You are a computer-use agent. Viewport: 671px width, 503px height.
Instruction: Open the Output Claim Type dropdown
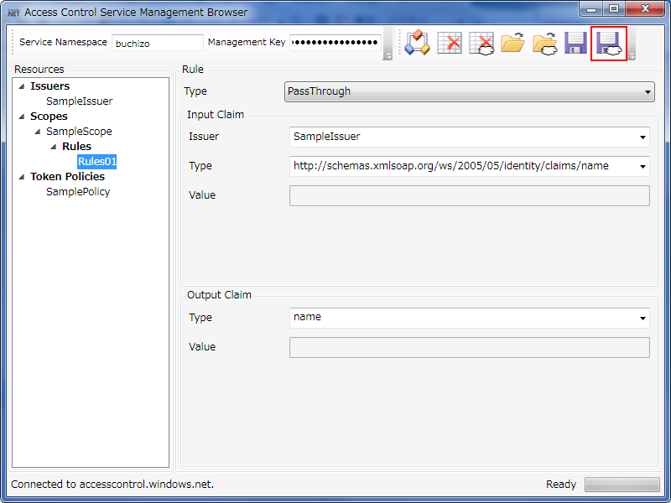pyautogui.click(x=470, y=318)
